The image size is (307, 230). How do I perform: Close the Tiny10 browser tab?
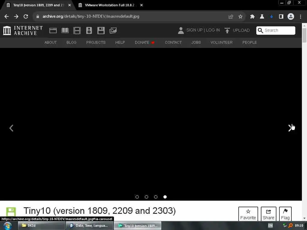coord(70,5)
